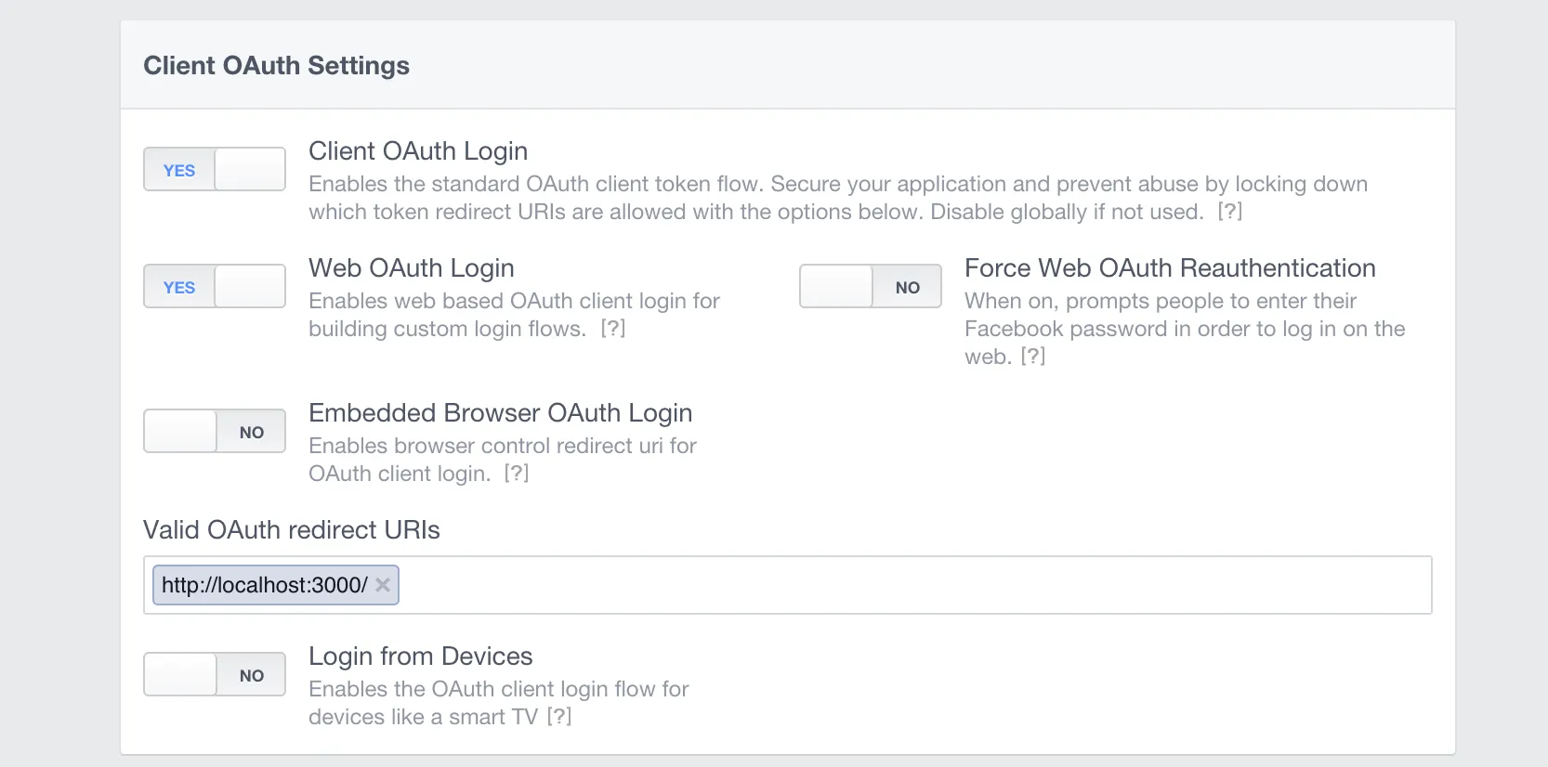Enable Login from Devices switch
The image size is (1548, 767).
[215, 675]
